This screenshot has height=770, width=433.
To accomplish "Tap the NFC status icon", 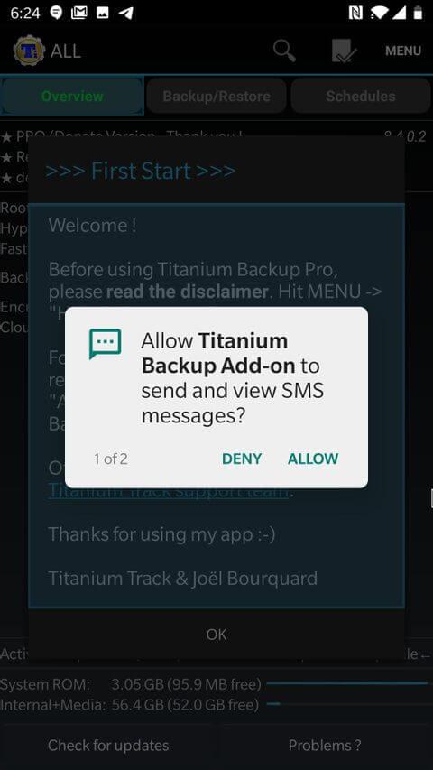I will tap(355, 13).
